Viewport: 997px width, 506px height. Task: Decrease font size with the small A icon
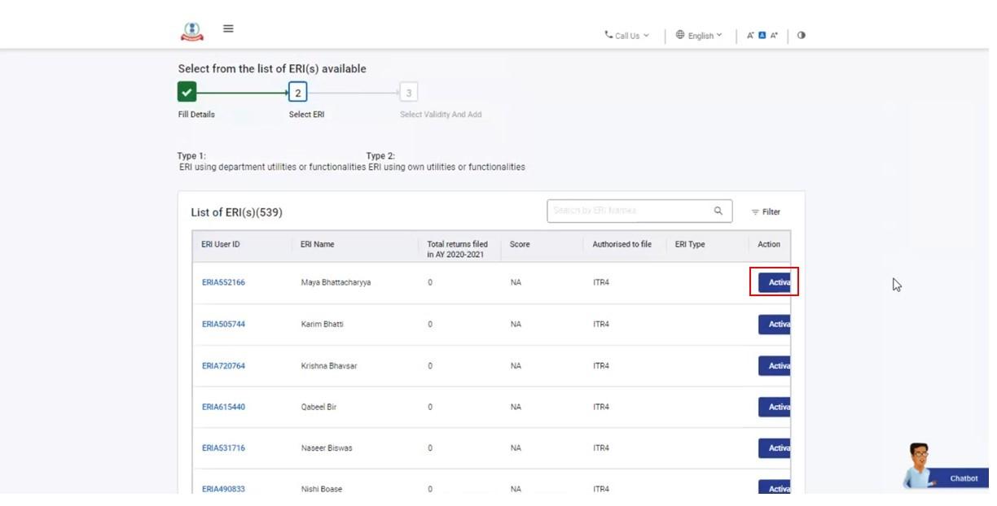750,36
